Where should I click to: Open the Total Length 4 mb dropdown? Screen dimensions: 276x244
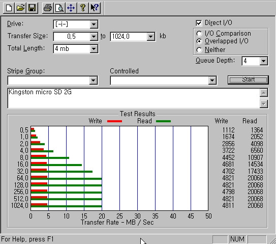pos(94,49)
